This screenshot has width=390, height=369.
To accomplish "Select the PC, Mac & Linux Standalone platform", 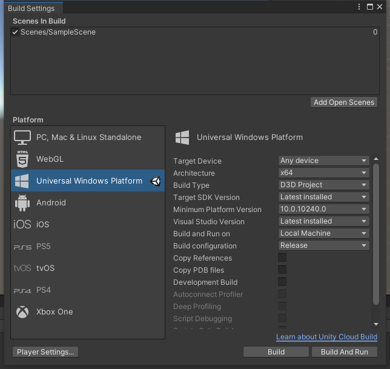I will pyautogui.click(x=88, y=138).
